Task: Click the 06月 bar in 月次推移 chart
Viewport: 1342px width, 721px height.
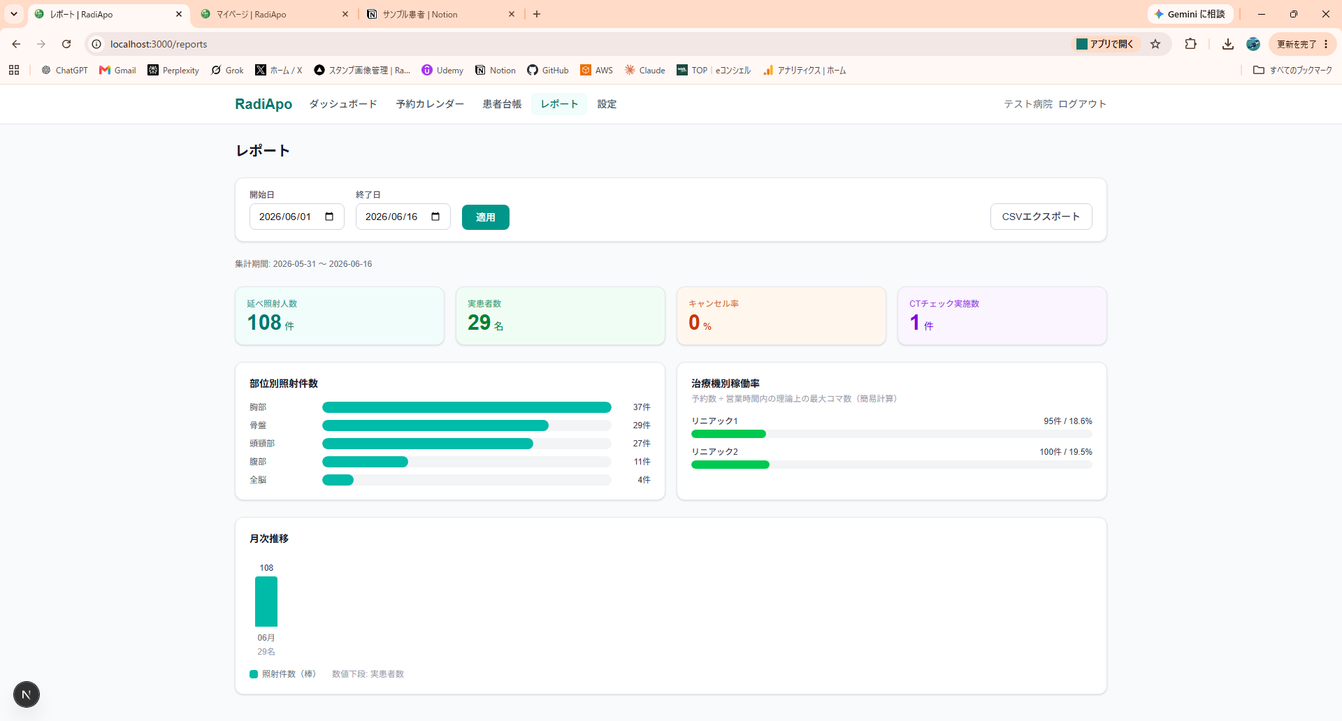Action: [x=266, y=602]
